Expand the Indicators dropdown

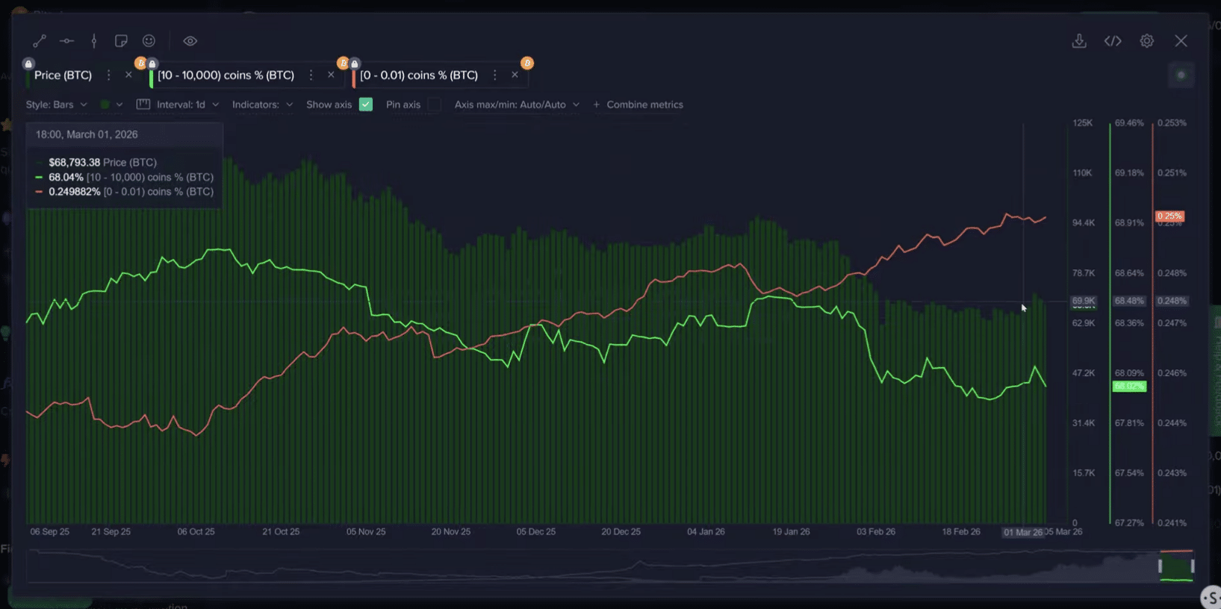pos(262,104)
